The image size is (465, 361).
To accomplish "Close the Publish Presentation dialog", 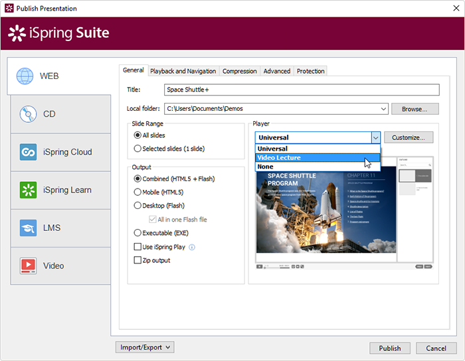I will click(x=456, y=8).
